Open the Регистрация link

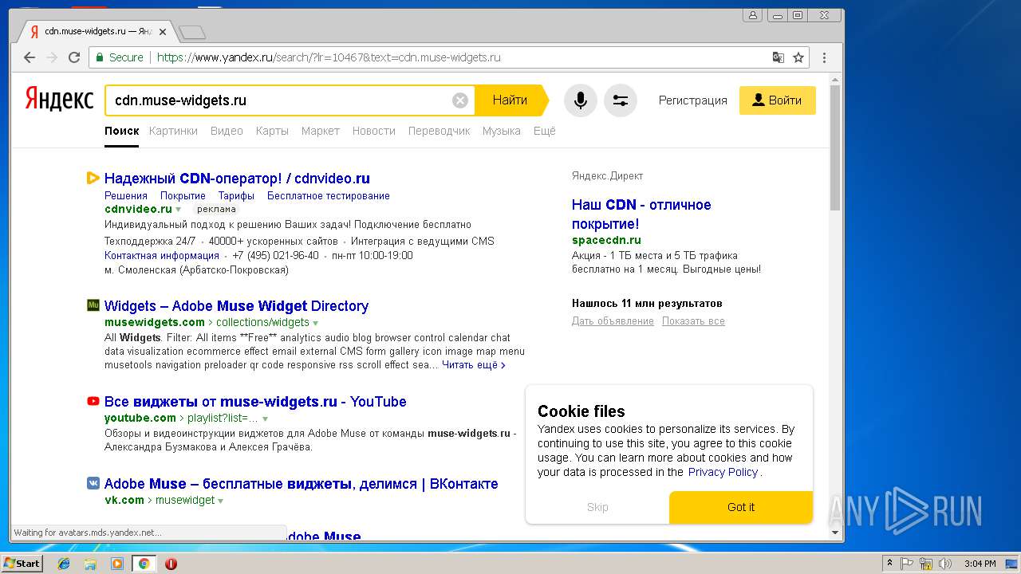693,100
